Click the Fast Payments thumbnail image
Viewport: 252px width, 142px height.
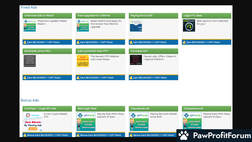point(83,61)
